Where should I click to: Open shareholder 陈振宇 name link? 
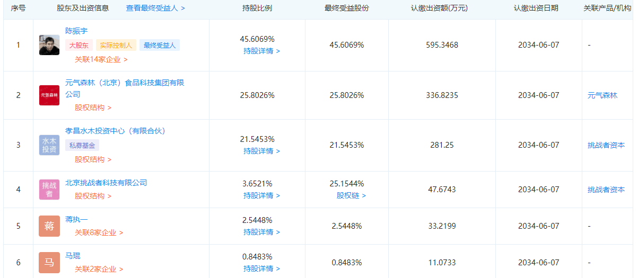pos(76,31)
